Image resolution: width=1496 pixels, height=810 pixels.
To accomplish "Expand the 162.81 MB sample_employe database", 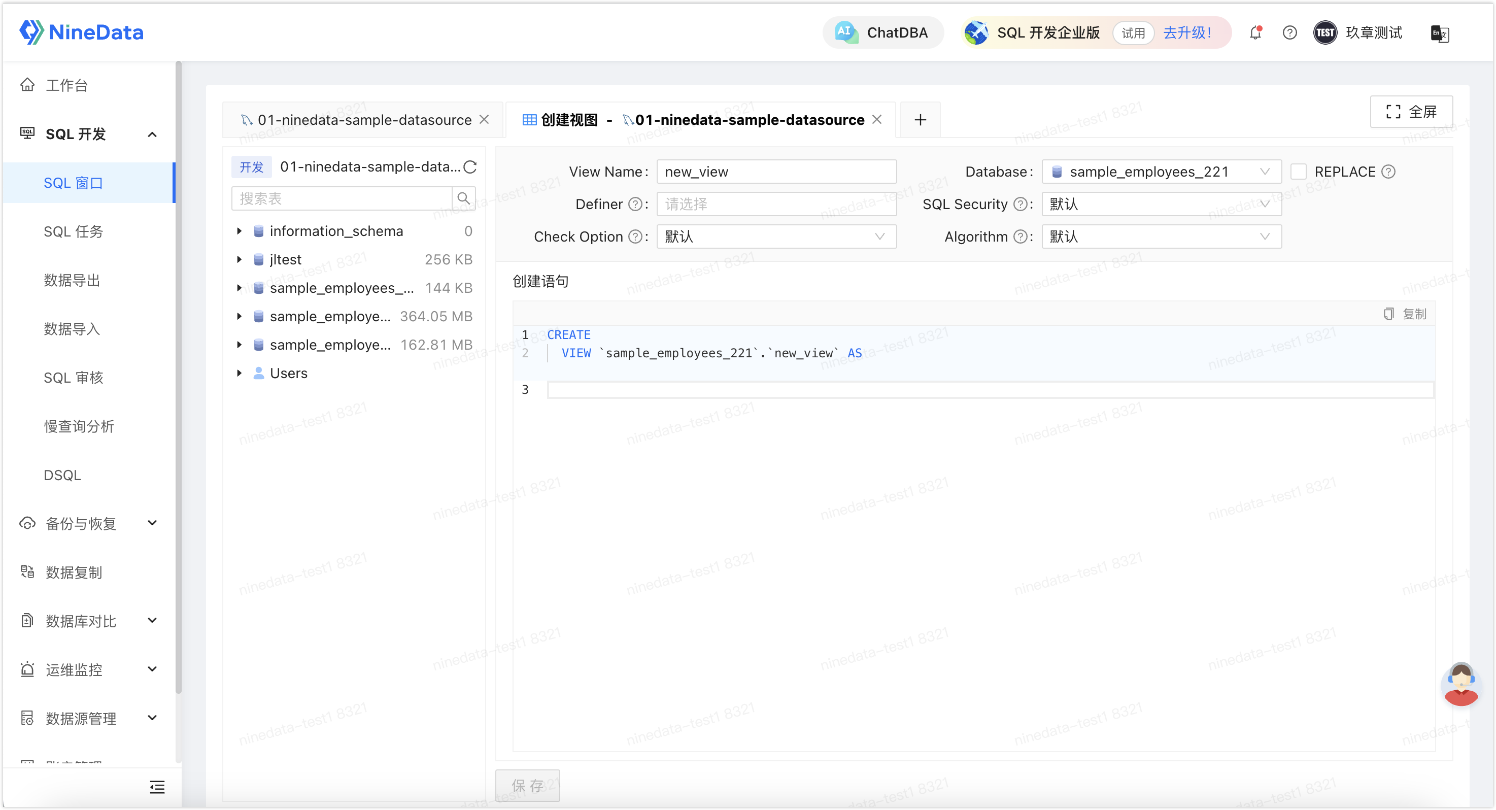I will 239,345.
